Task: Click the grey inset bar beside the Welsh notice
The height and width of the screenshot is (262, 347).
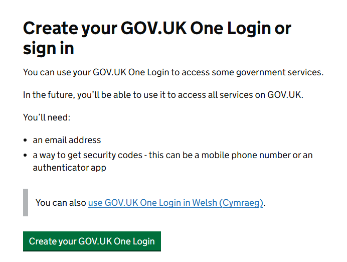Action: (26, 202)
